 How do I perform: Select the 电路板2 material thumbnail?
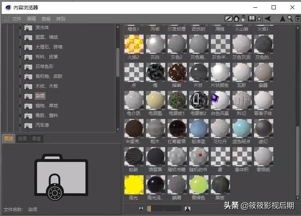199,100
